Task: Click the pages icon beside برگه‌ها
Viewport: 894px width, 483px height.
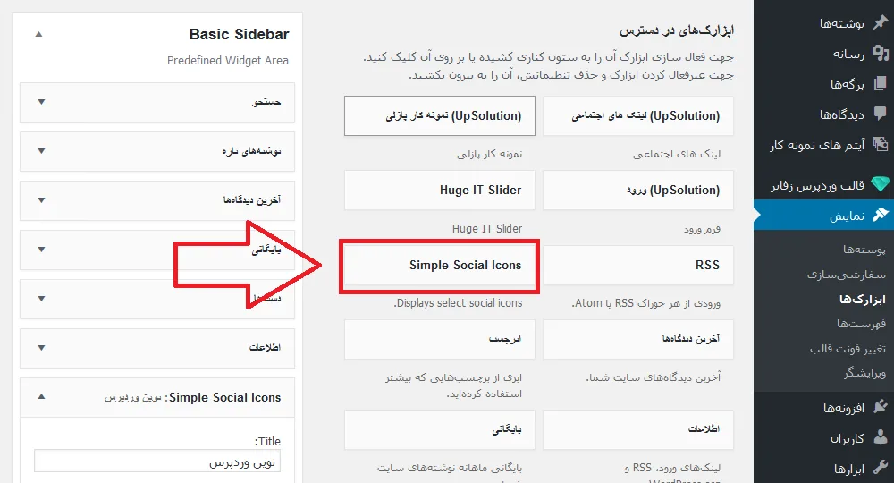Action: pyautogui.click(x=881, y=84)
